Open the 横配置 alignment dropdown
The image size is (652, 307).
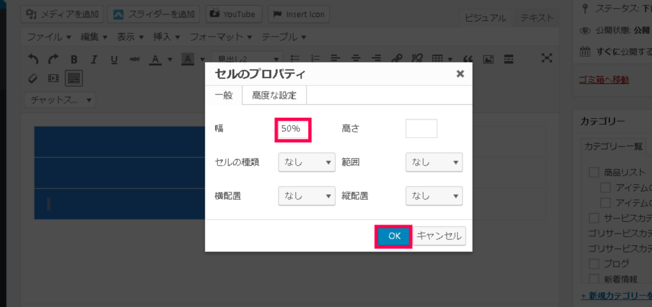[306, 196]
